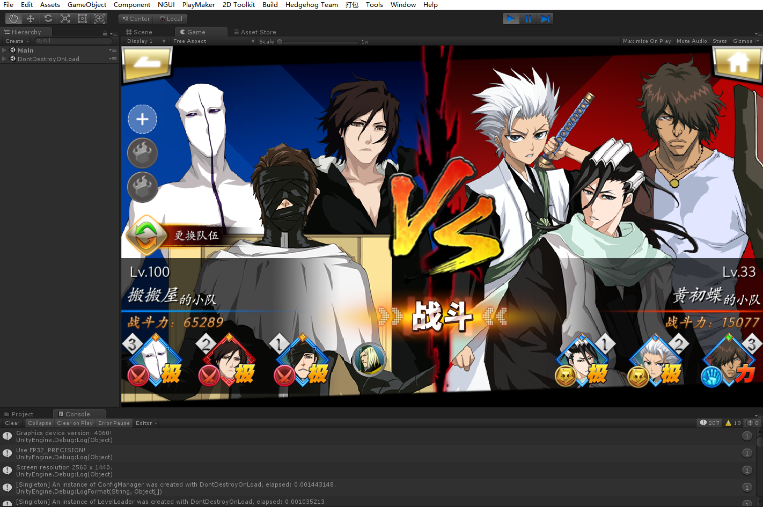Select the Hand tool in toolbar
This screenshot has height=507, width=763.
(x=13, y=19)
